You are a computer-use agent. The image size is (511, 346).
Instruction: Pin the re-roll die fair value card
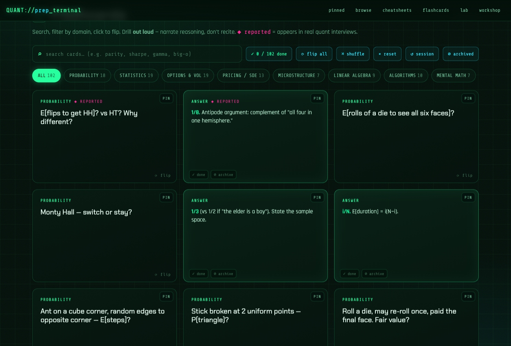(468, 296)
